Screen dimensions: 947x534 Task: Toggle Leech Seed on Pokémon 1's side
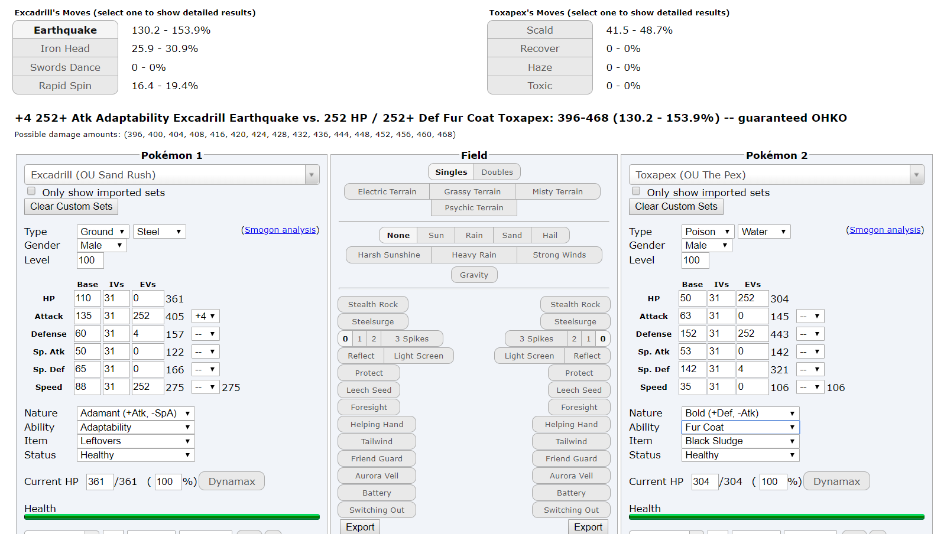[x=369, y=390]
